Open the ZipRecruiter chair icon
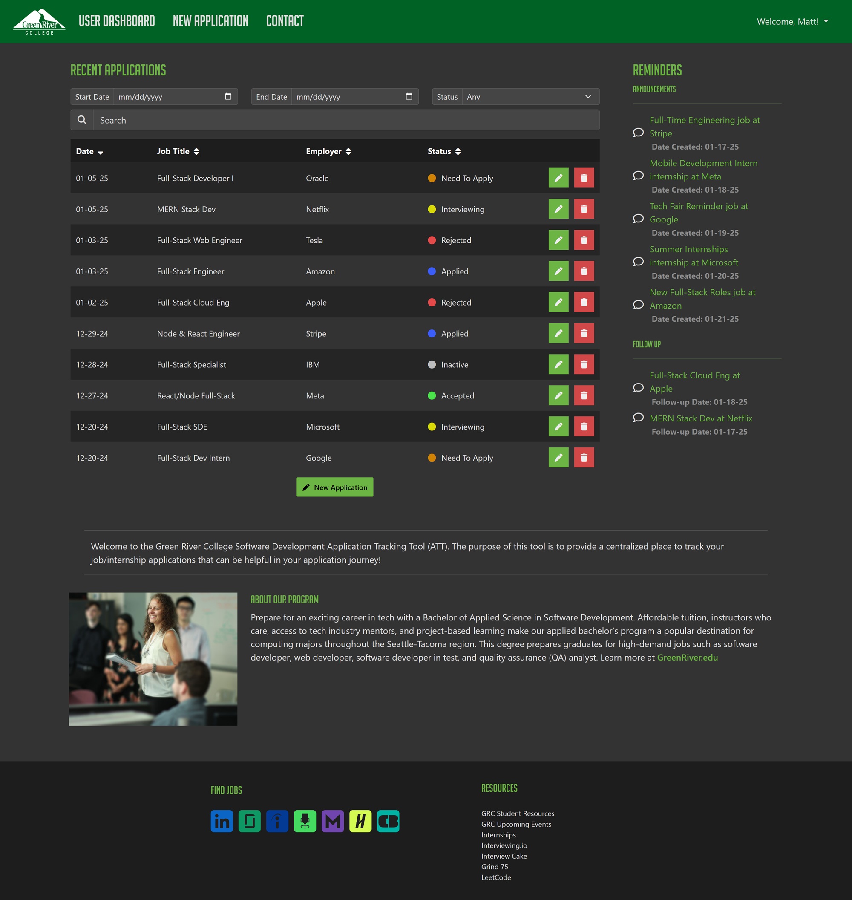The width and height of the screenshot is (852, 900). click(x=305, y=821)
